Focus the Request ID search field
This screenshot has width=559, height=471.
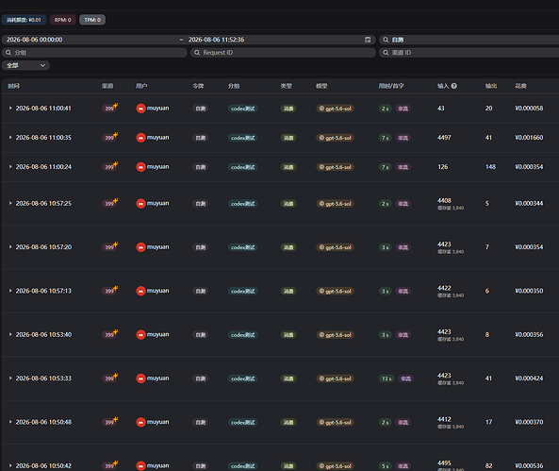(283, 53)
